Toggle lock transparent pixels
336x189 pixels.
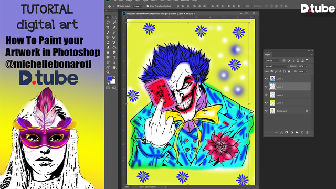click(x=272, y=71)
